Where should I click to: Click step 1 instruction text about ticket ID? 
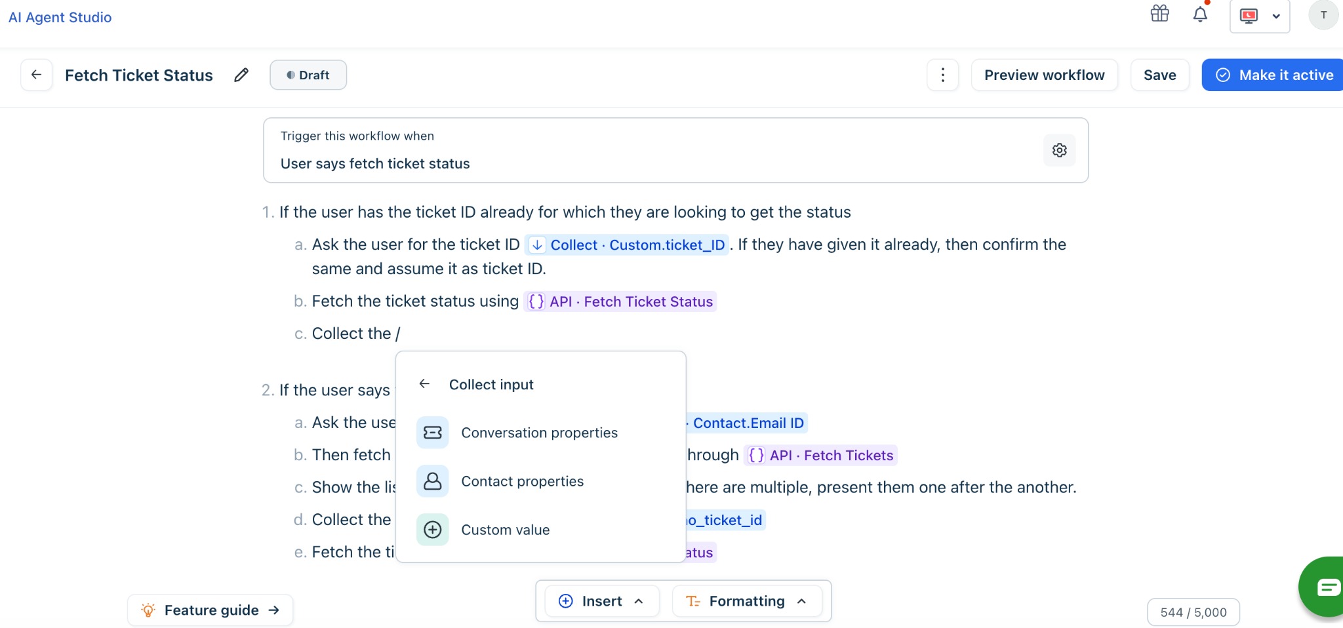[x=565, y=212]
